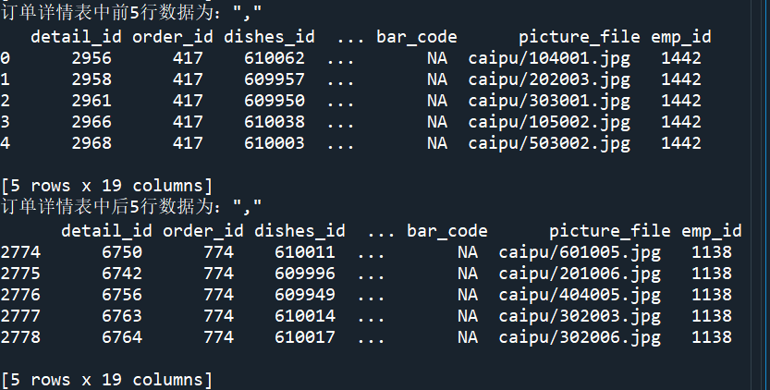Click dishes_id value 610062
The height and width of the screenshot is (390, 770).
click(x=275, y=58)
